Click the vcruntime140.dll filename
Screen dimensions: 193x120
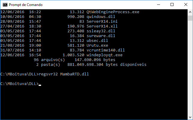point(105,50)
